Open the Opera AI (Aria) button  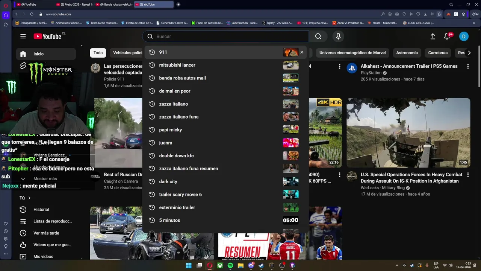point(475,14)
